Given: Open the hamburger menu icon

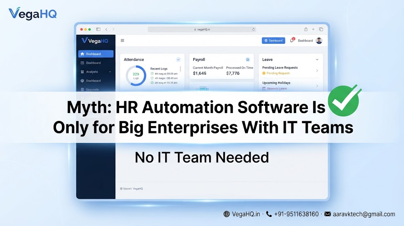Looking at the screenshot, I should 122,41.
